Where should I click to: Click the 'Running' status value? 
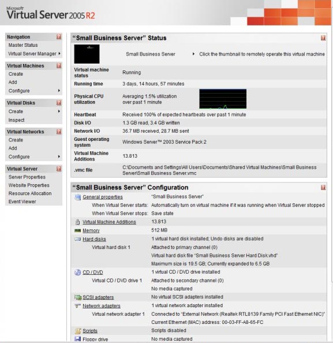(132, 72)
